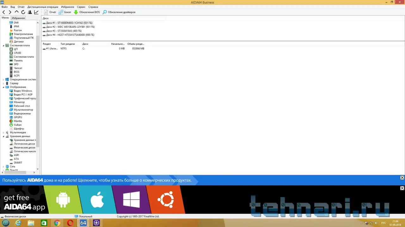The height and width of the screenshot is (227, 405).
Task: Close the blue AIDA64 promo banner
Action: click(402, 178)
